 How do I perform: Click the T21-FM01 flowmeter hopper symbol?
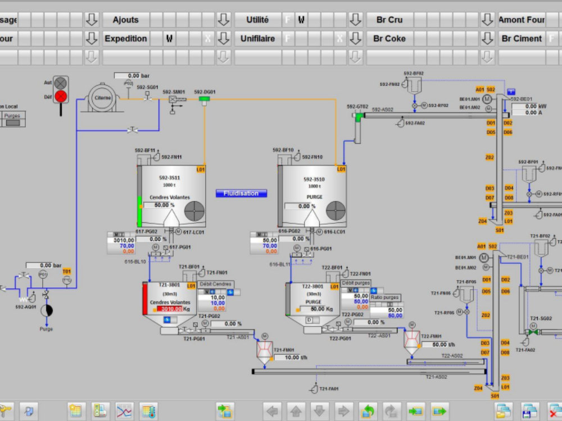pyautogui.click(x=265, y=351)
